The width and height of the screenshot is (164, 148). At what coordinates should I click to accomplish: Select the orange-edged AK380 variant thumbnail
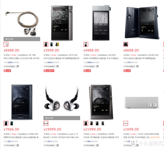pos(91,123)
